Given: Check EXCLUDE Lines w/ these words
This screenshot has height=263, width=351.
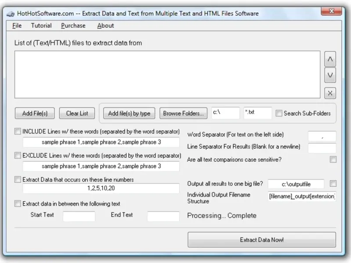Looking at the screenshot, I should pyautogui.click(x=18, y=155).
